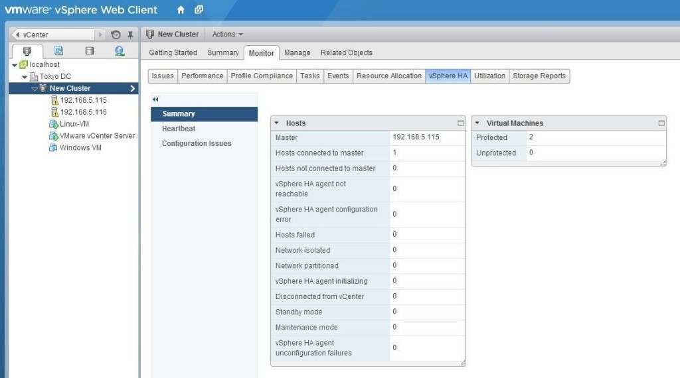Grab the Virtual Machines panel resize corner
This screenshot has height=378, width=680.
[x=663, y=163]
